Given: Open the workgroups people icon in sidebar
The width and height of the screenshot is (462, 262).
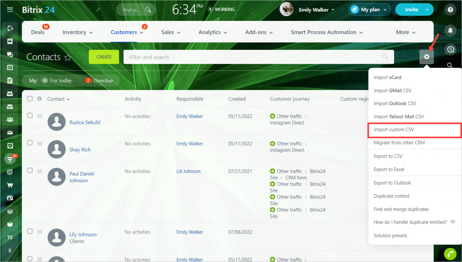Looking at the screenshot, I should coord(10,119).
